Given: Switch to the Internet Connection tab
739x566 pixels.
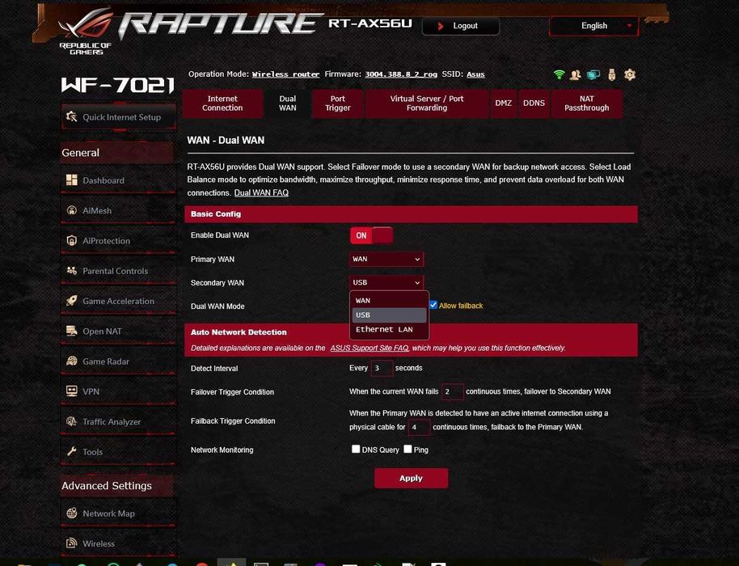Looking at the screenshot, I should [x=222, y=103].
